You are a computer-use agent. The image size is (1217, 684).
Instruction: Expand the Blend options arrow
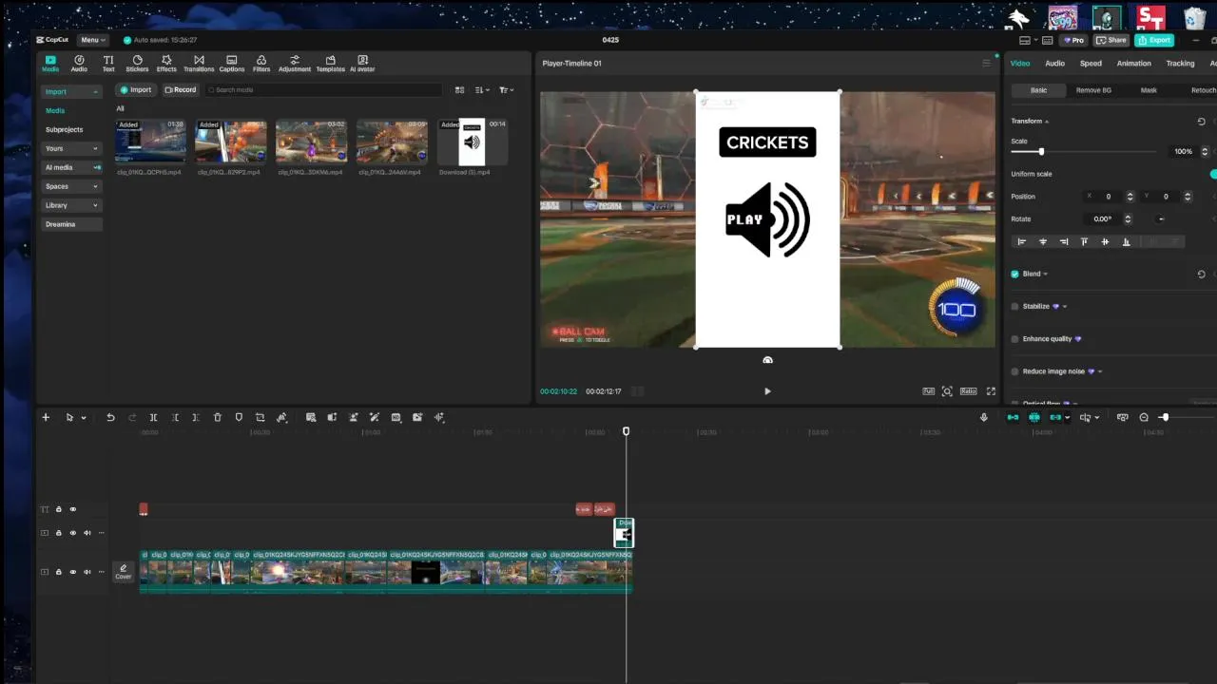click(x=1046, y=275)
